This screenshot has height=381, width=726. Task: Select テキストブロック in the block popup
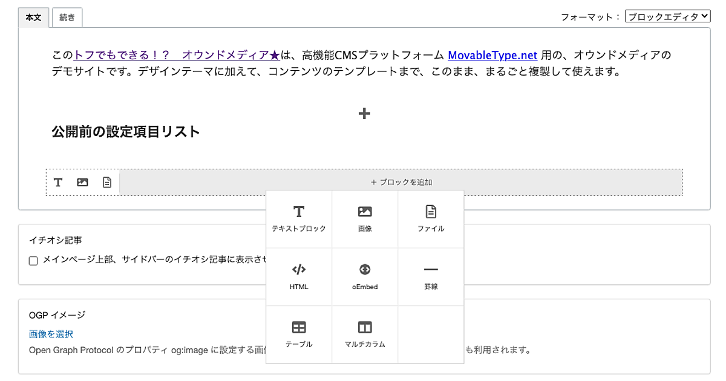[x=298, y=218]
